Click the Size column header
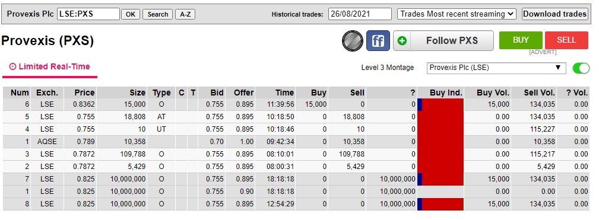The width and height of the screenshot is (599, 220). [122, 93]
